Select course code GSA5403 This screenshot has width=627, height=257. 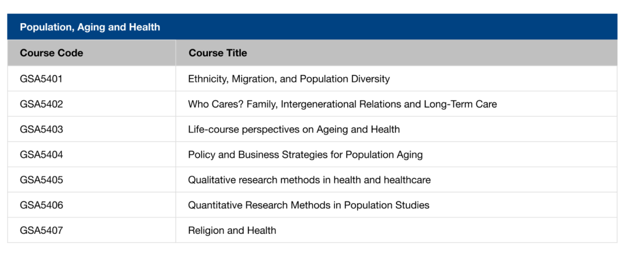point(41,129)
